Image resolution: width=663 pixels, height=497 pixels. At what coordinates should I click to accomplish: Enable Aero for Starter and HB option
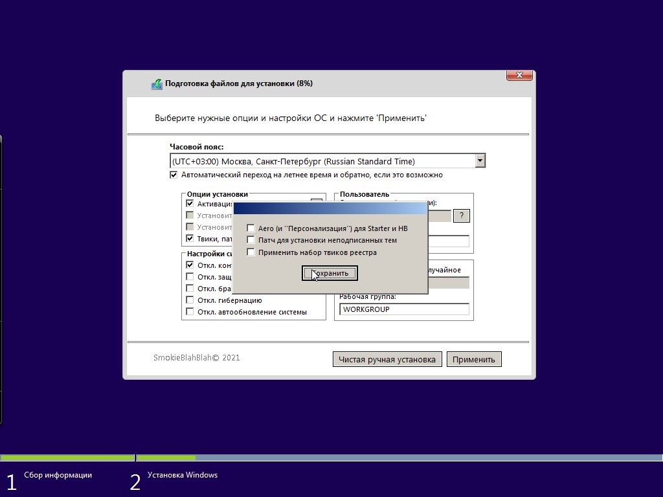[251, 228]
